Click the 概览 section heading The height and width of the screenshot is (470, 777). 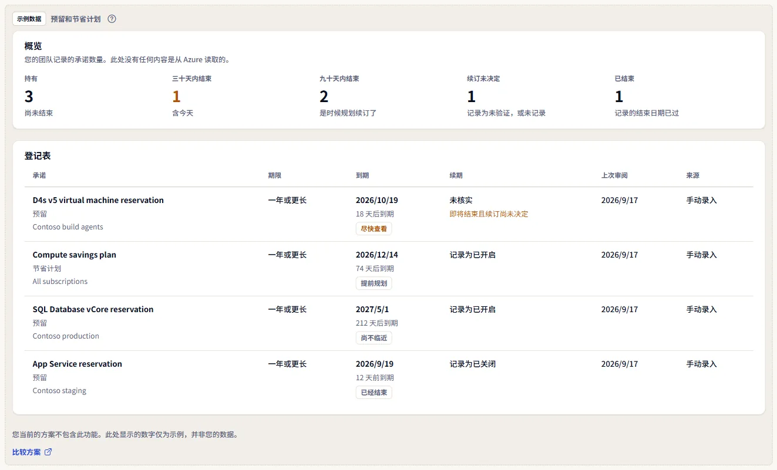tap(33, 46)
